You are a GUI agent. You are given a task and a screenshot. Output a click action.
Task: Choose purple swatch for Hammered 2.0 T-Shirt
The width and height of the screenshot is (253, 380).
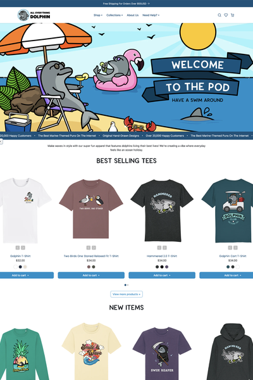[166, 267]
